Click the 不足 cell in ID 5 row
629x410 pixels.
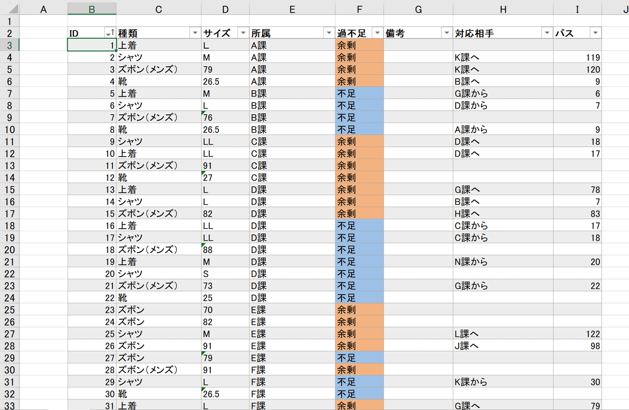click(360, 93)
